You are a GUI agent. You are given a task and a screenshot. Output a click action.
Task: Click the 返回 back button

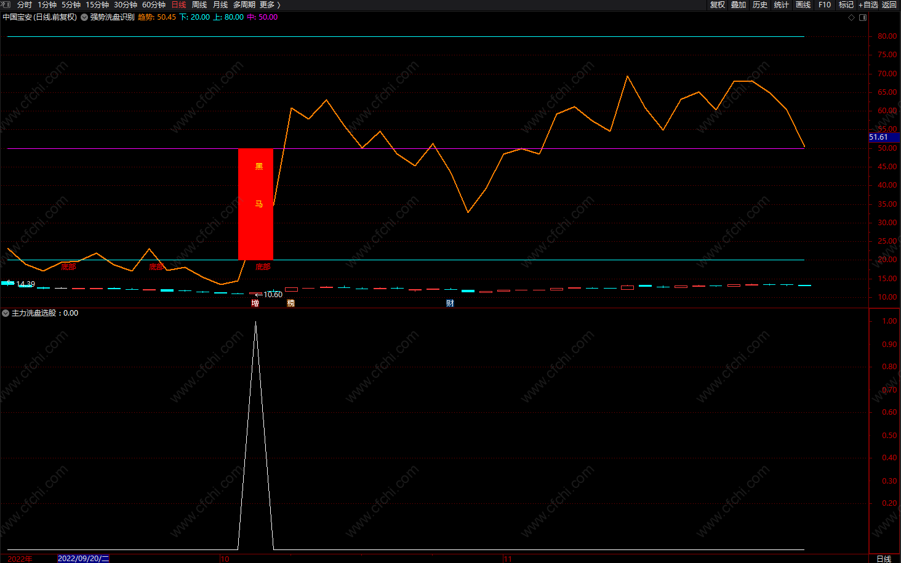coord(889,5)
